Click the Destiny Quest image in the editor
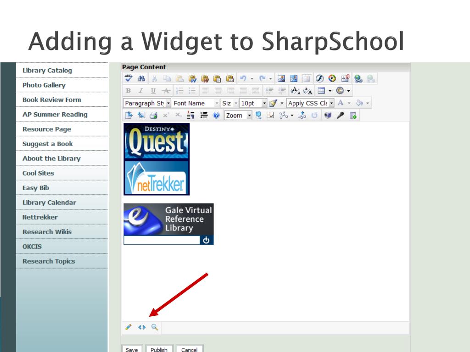Image resolution: width=470 pixels, height=352 pixels. click(x=157, y=141)
